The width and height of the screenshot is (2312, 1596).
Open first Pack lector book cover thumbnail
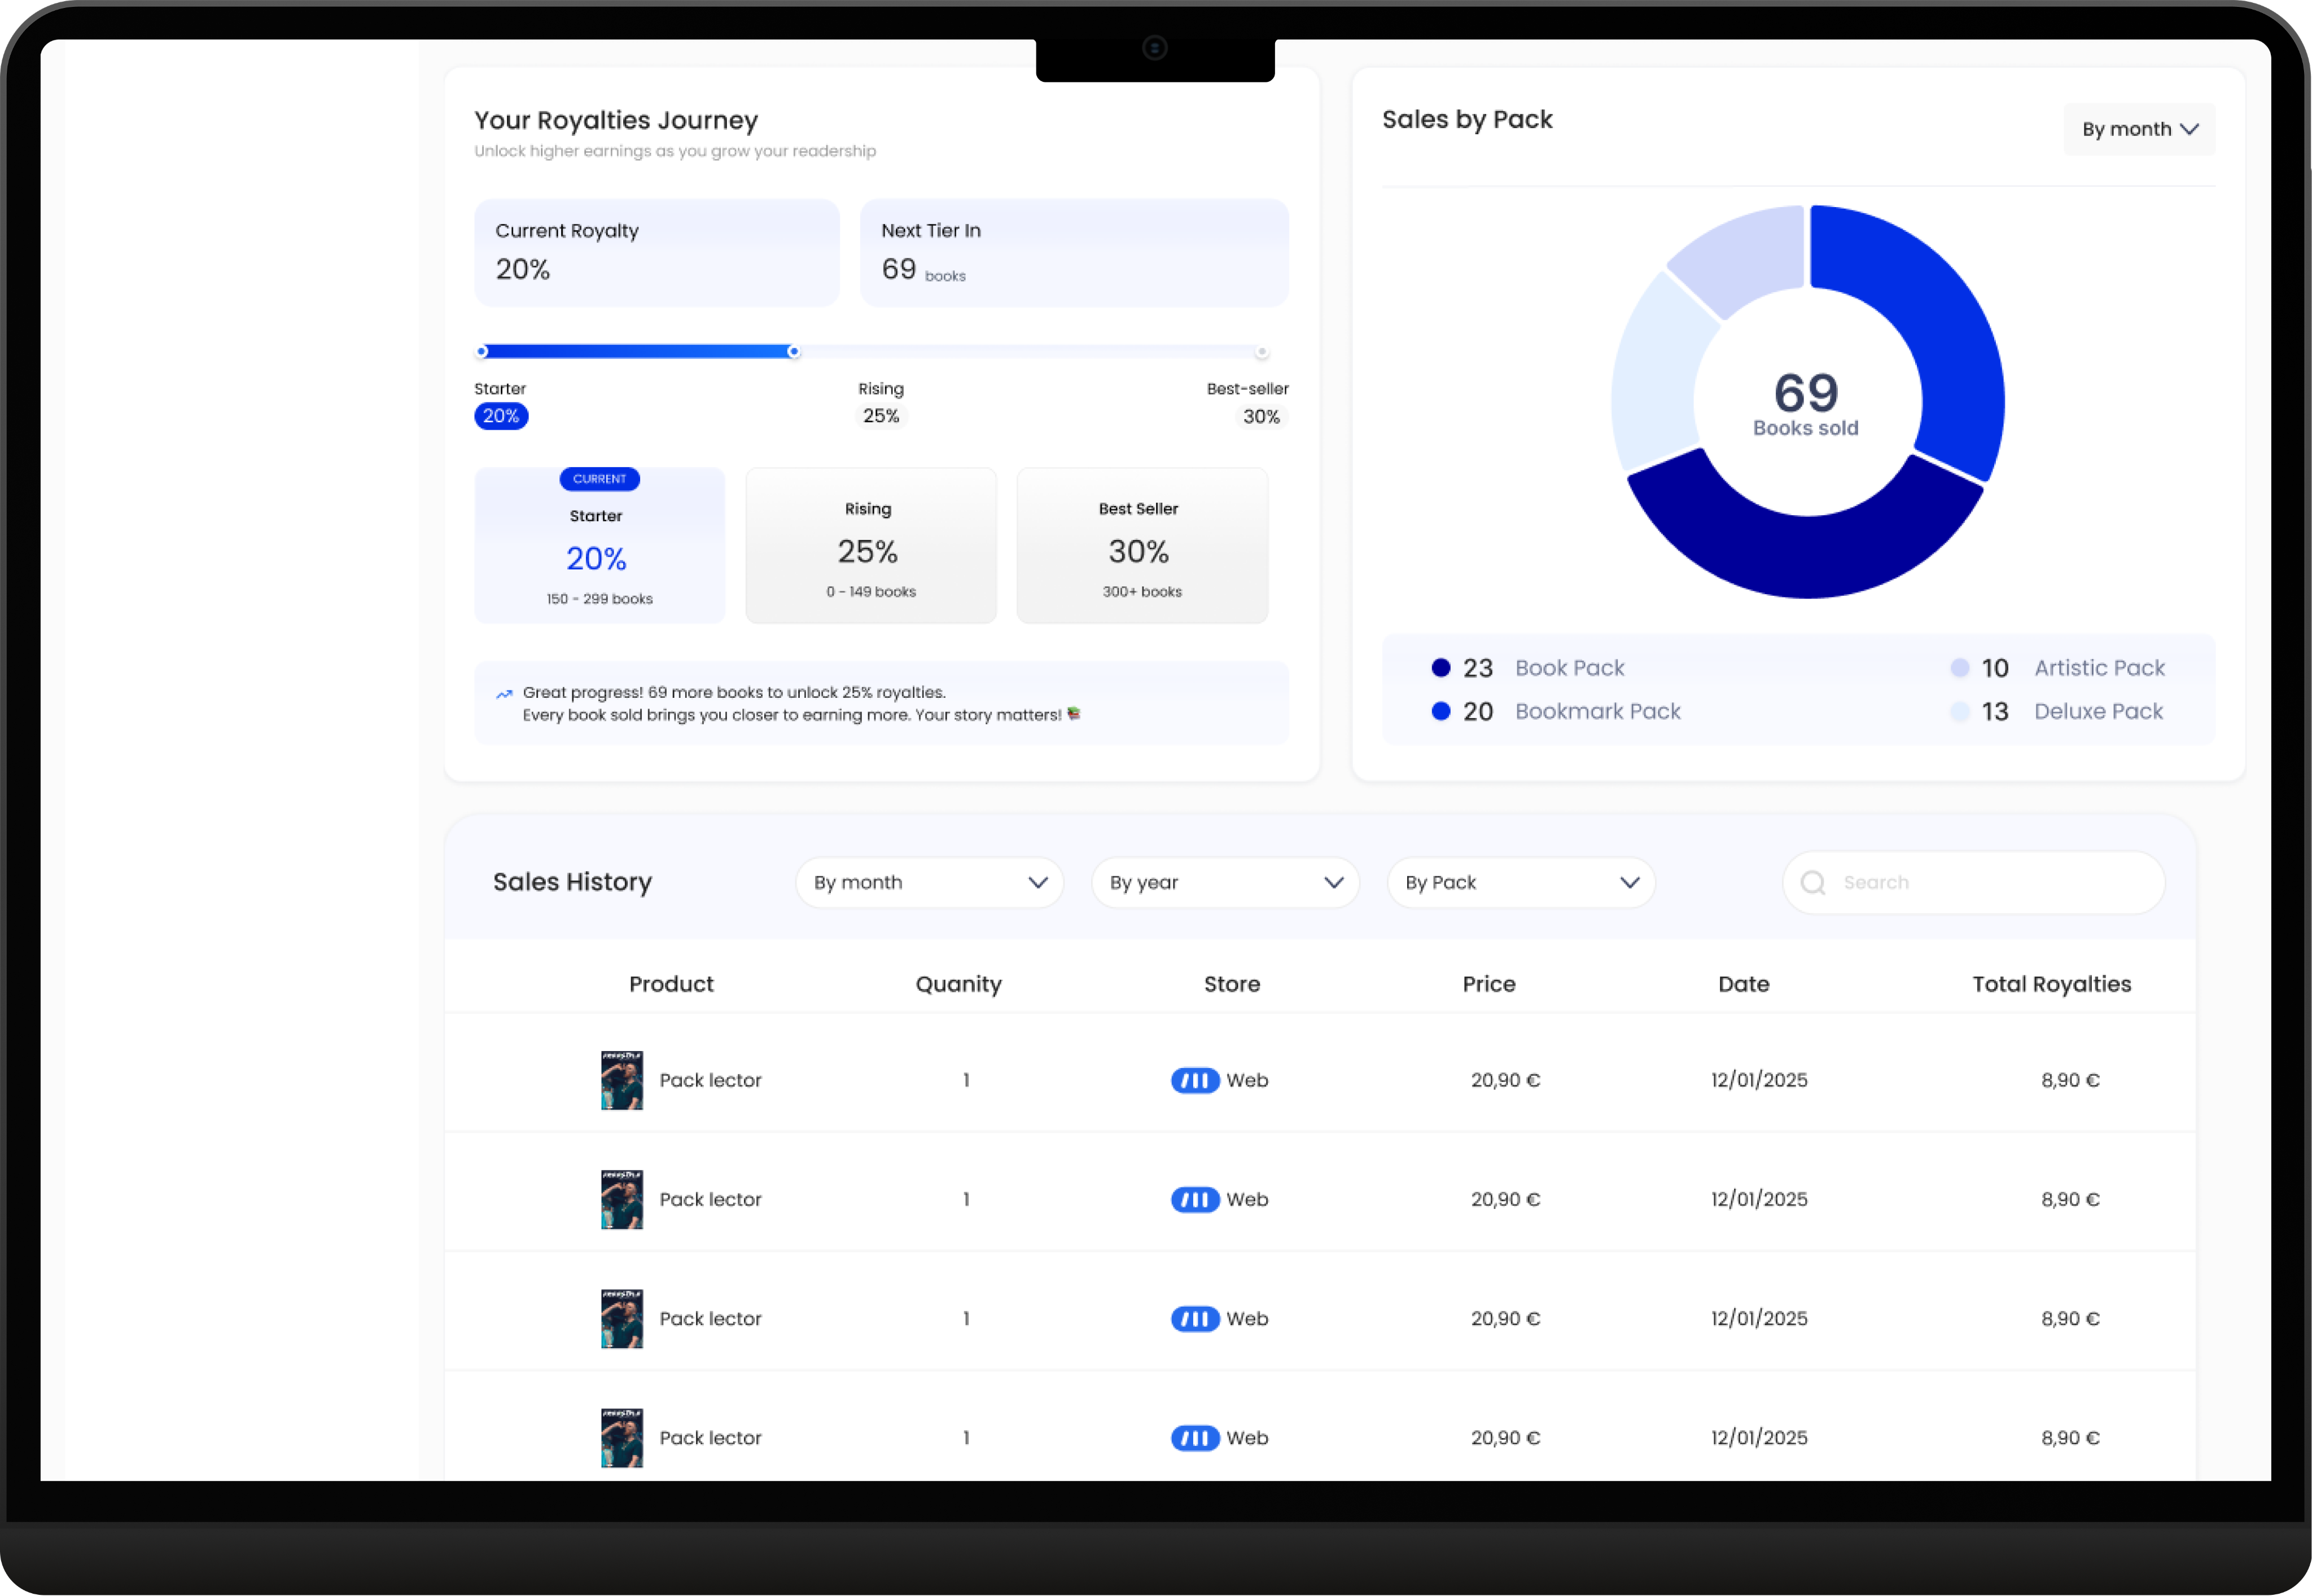[621, 1080]
